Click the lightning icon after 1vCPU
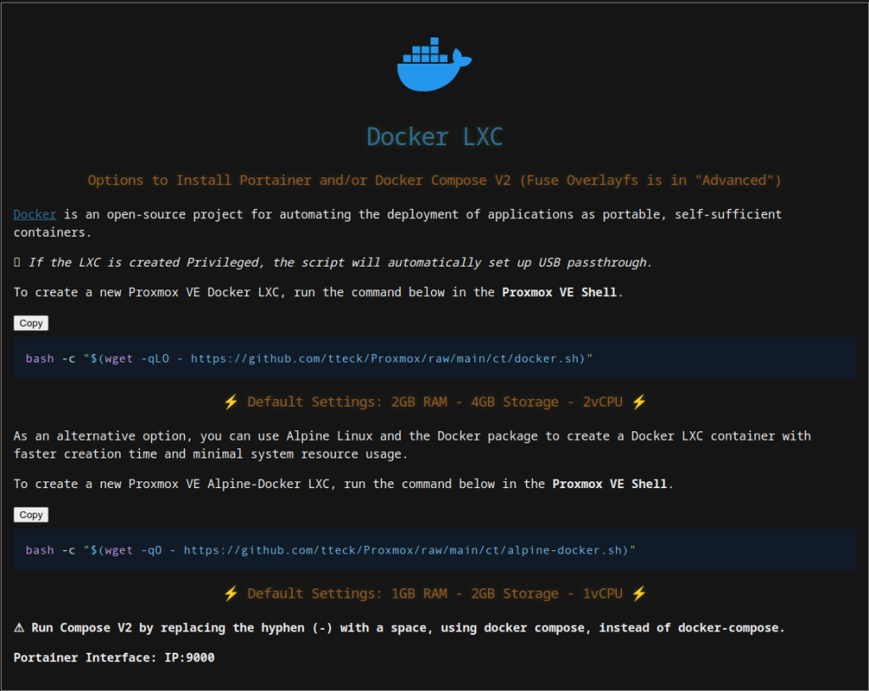The image size is (869, 691). (x=639, y=593)
